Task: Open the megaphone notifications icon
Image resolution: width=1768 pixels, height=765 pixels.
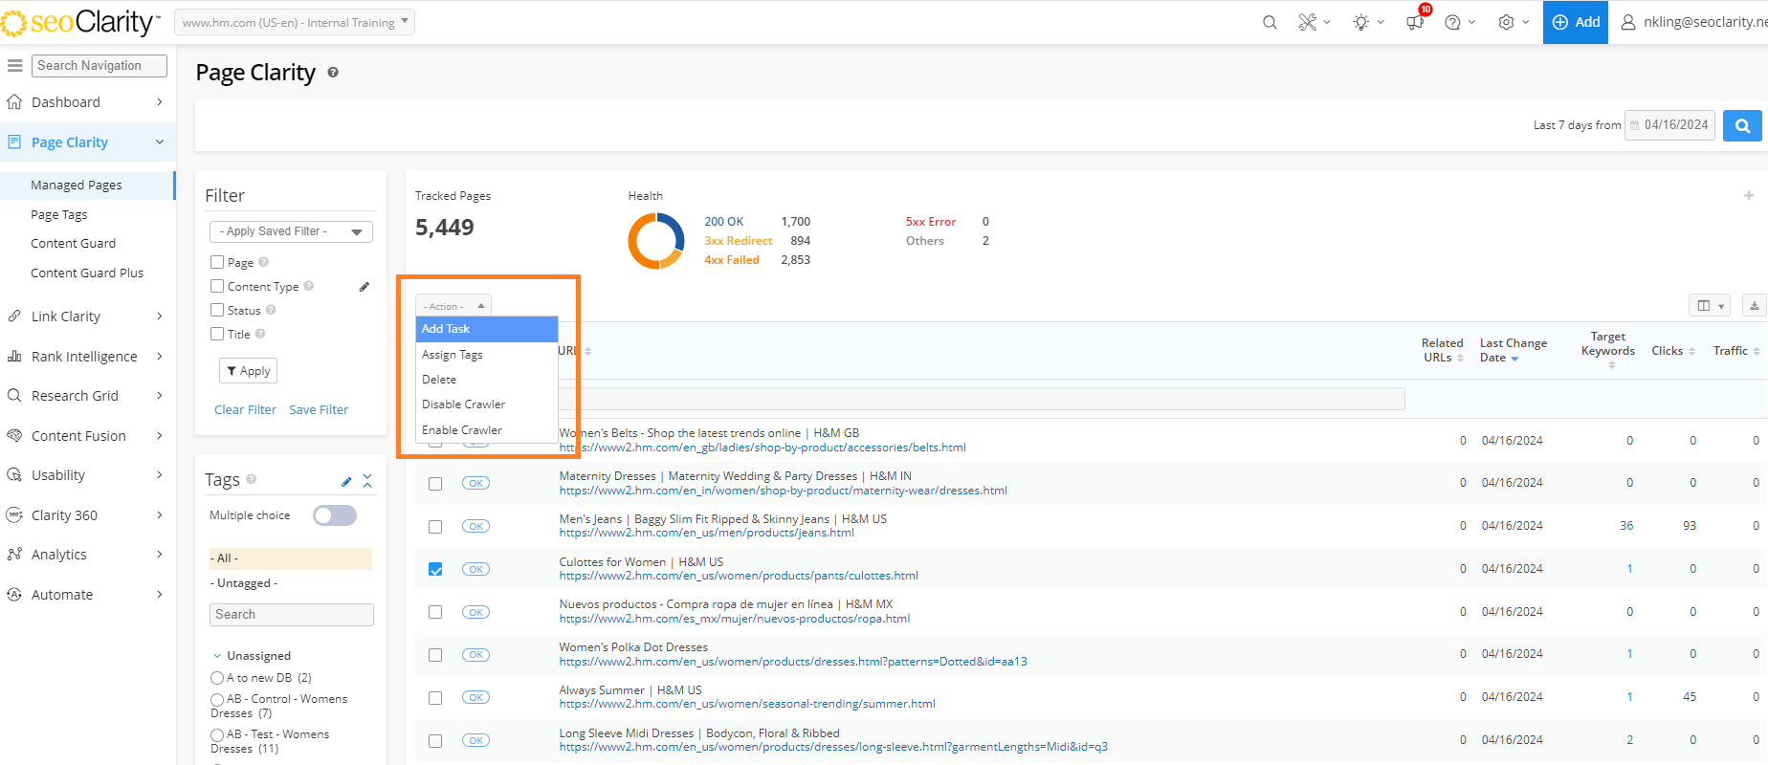Action: point(1415,22)
